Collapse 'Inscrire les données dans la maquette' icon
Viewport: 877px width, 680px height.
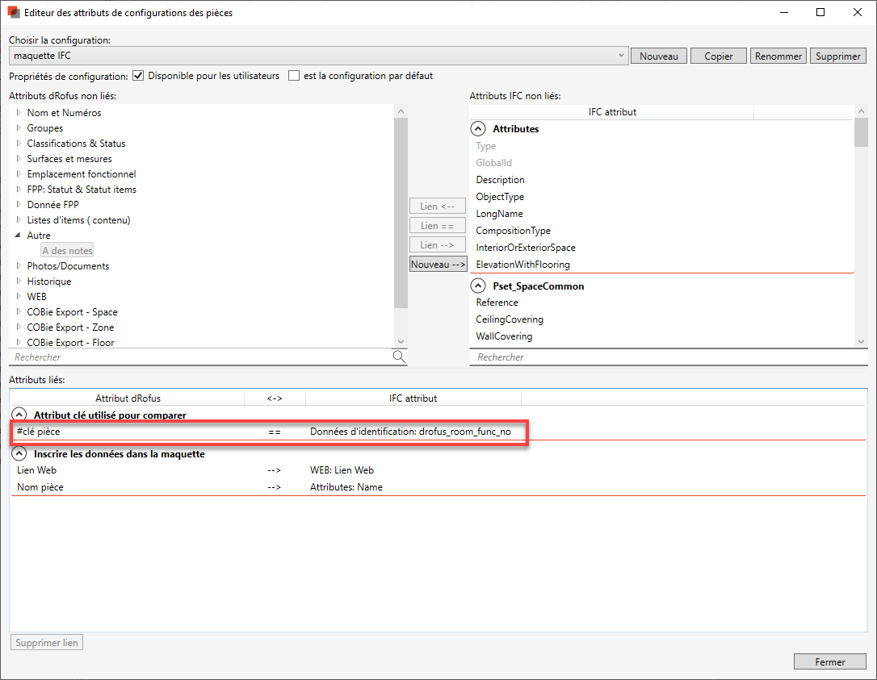pyautogui.click(x=19, y=454)
